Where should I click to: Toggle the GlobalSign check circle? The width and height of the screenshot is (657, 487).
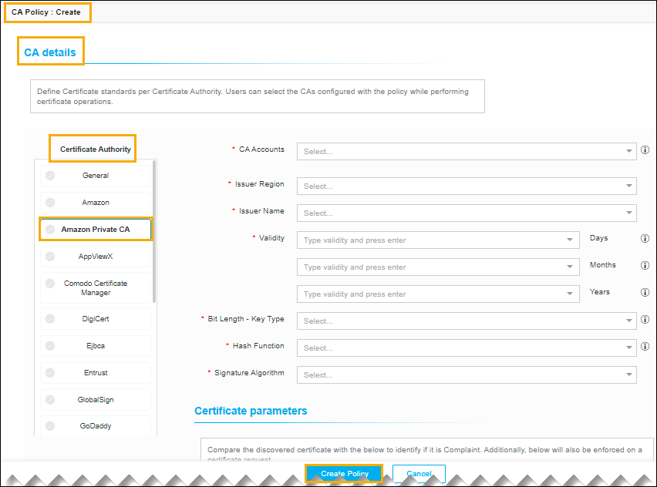click(x=50, y=400)
